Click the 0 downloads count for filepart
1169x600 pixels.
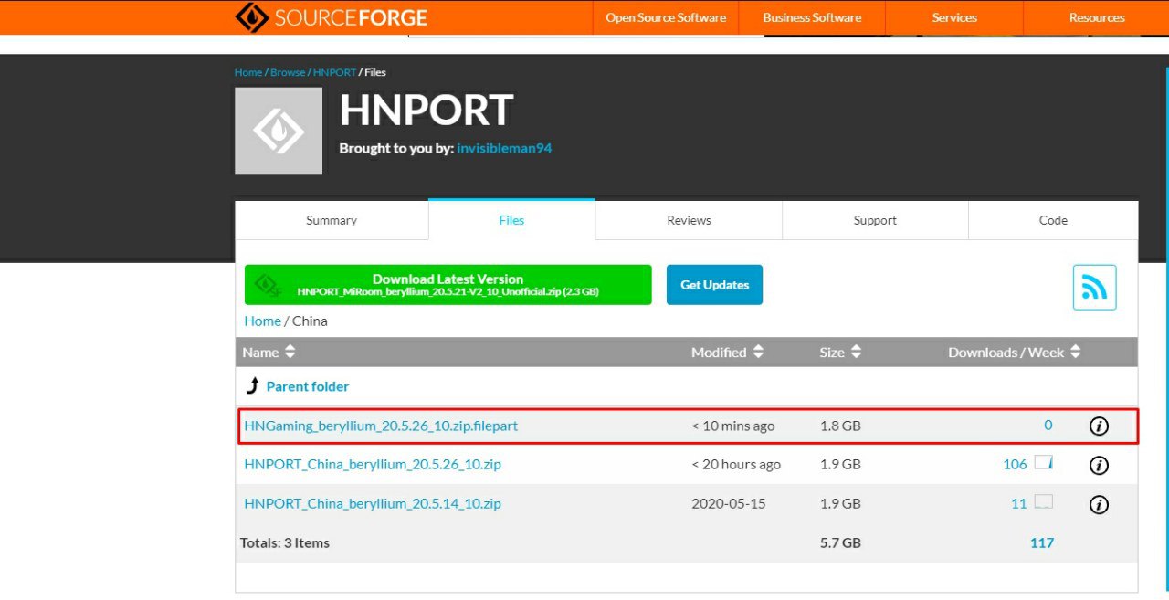click(1048, 425)
